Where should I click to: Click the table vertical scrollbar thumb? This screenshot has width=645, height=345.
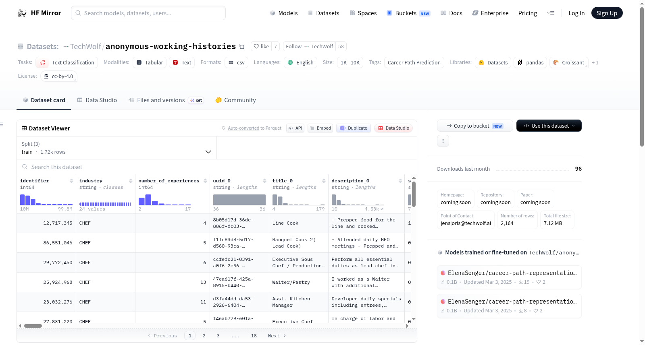[414, 194]
